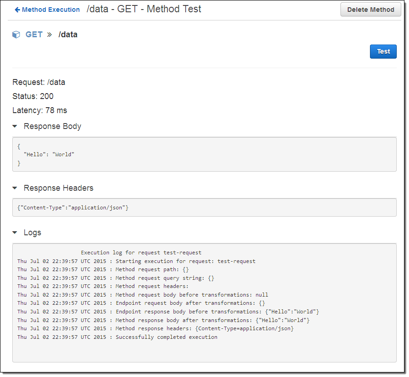Screen dimensions: 409x377
Task: Click the Latency: 78 ms text
Action: [39, 110]
